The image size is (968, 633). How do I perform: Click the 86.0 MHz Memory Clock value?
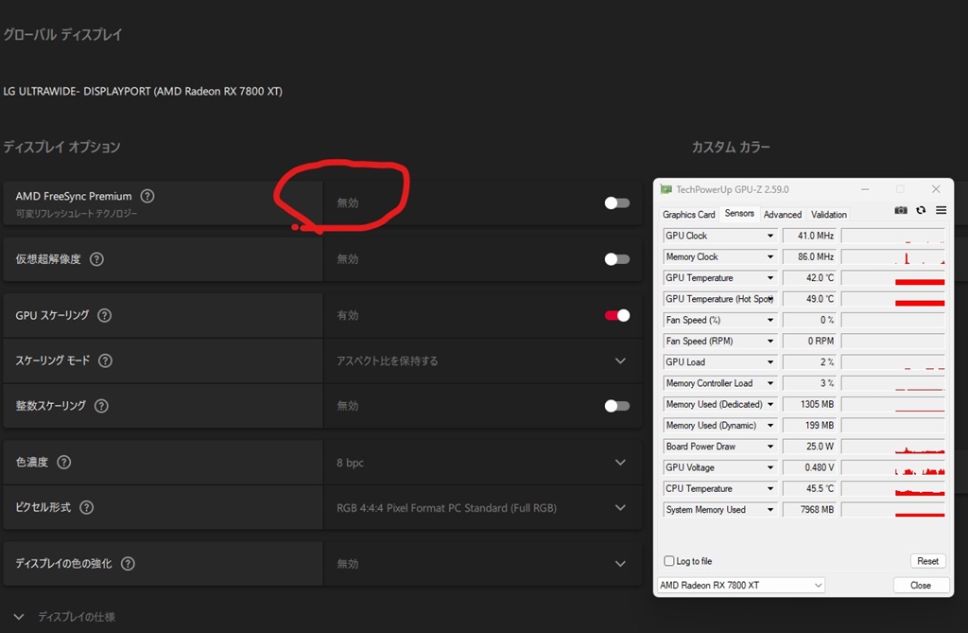tap(809, 256)
